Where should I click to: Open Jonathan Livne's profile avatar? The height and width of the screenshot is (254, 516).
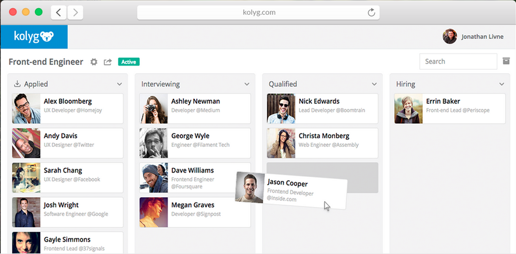(x=450, y=36)
